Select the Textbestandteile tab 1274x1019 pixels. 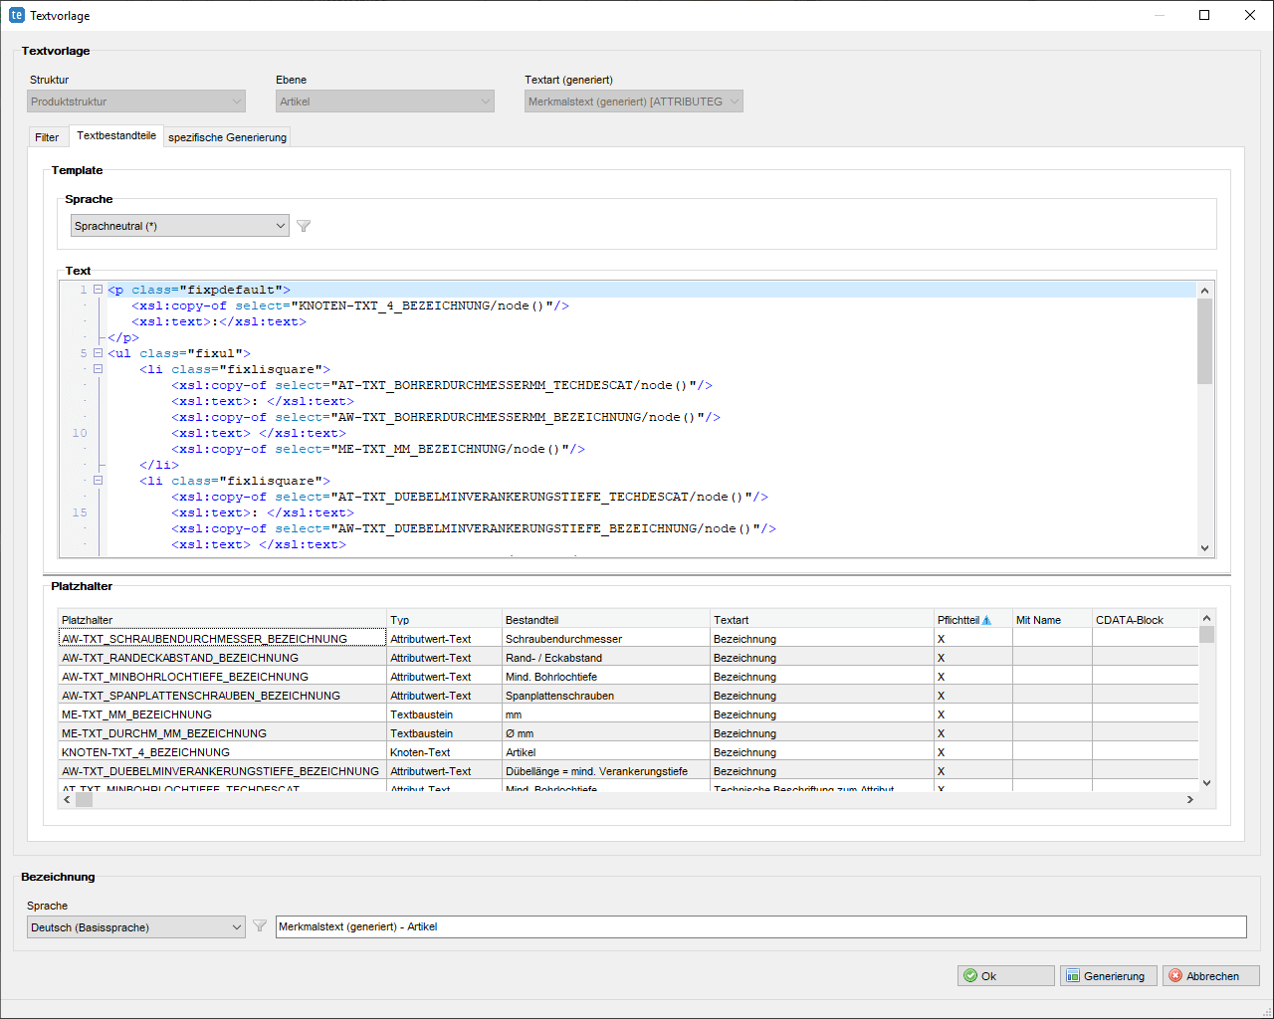116,135
